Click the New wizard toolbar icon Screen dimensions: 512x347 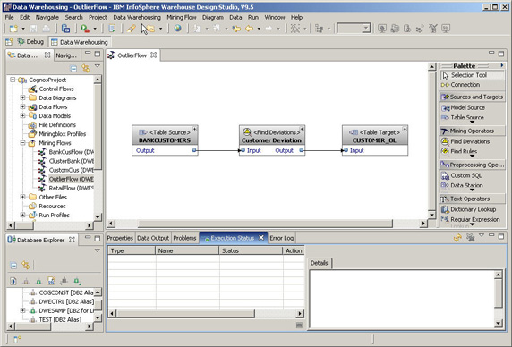click(x=13, y=29)
